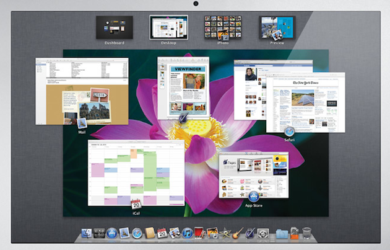Click the iCal app badge under calendar window
The image size is (390, 250).
(136, 204)
